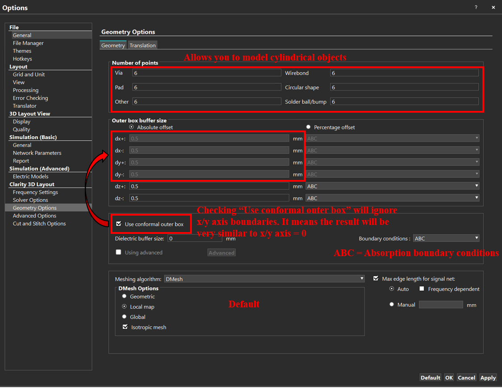Image resolution: width=502 pixels, height=388 pixels.
Task: Click the Other number of points field
Action: [x=207, y=102]
